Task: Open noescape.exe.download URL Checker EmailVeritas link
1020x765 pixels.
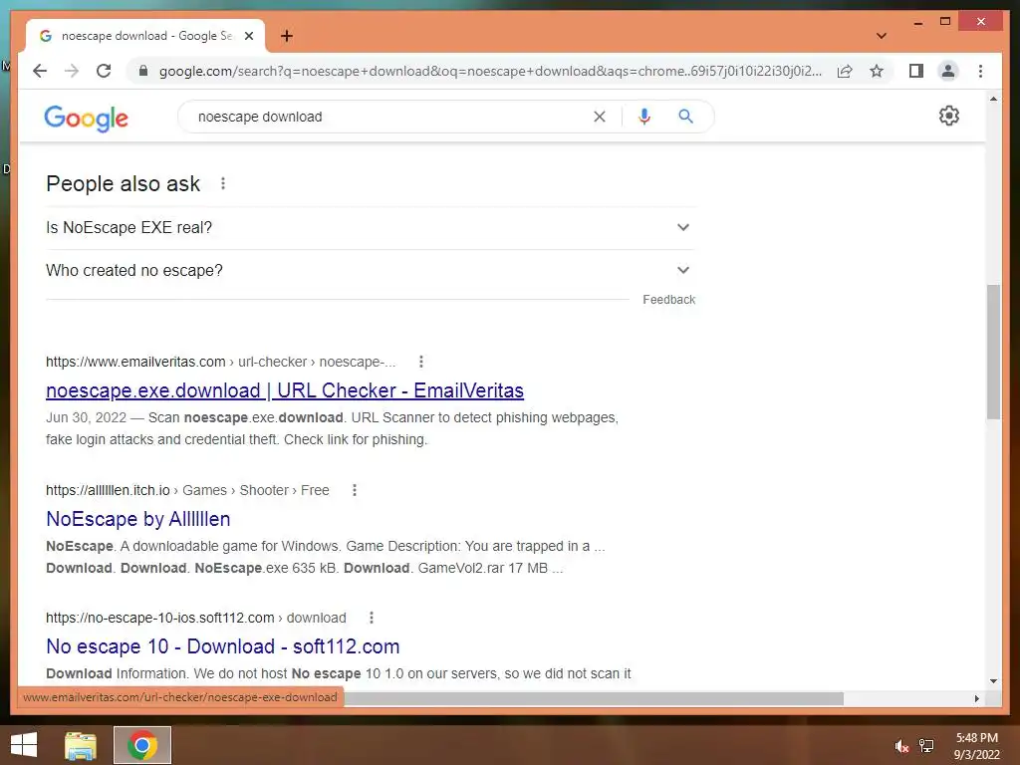Action: (x=284, y=390)
